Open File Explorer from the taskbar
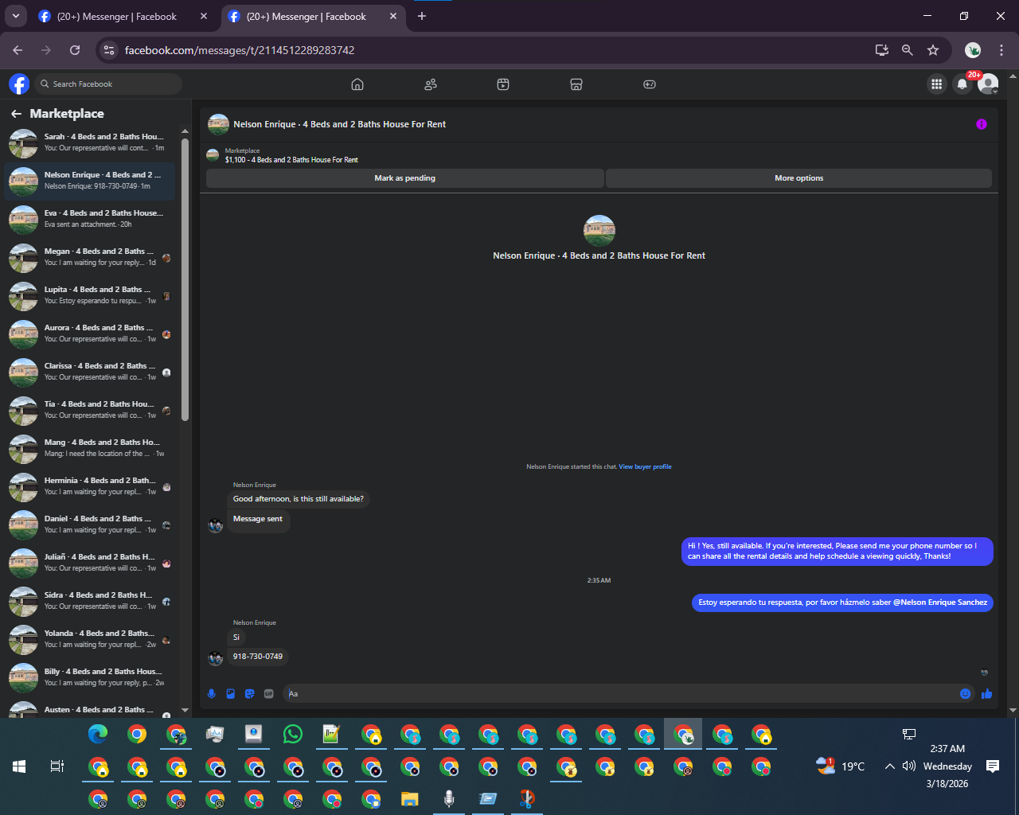The height and width of the screenshot is (815, 1019). (x=409, y=798)
